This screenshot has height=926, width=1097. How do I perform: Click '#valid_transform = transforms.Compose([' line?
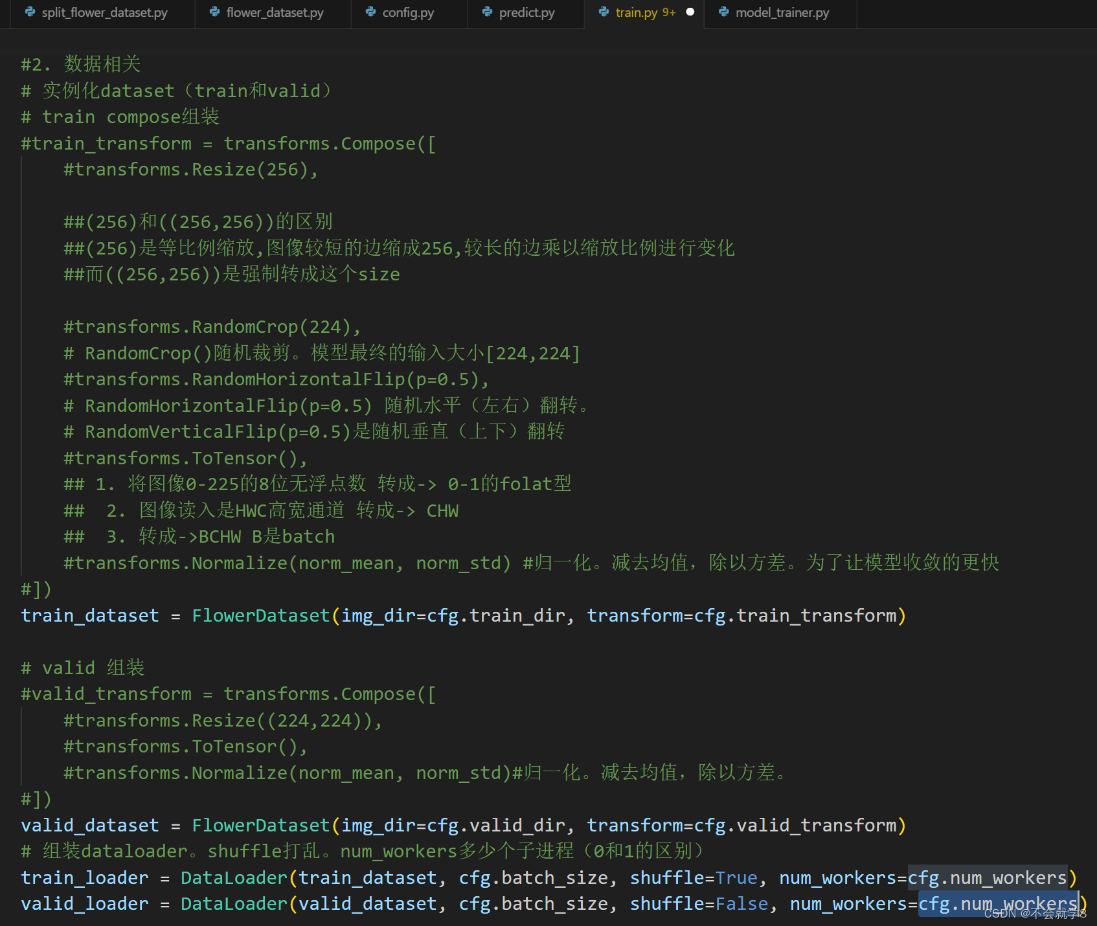229,694
